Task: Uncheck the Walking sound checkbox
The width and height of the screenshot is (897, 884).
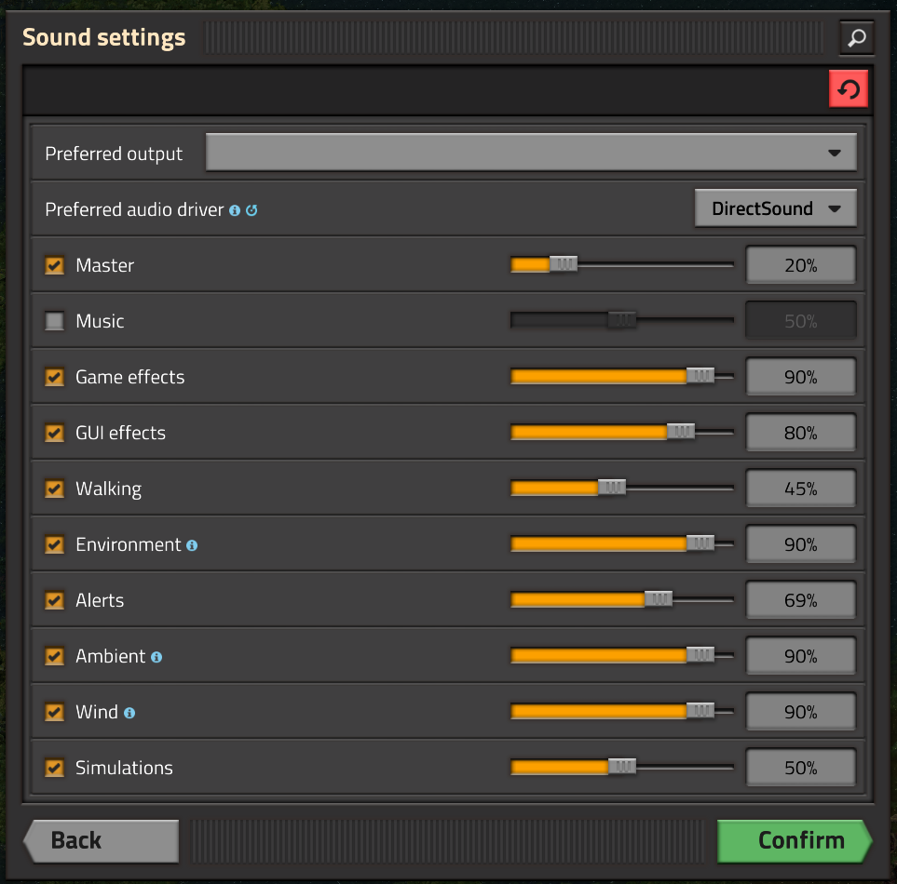Action: (x=55, y=489)
